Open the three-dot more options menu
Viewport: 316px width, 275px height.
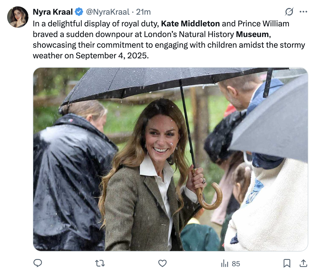[303, 12]
